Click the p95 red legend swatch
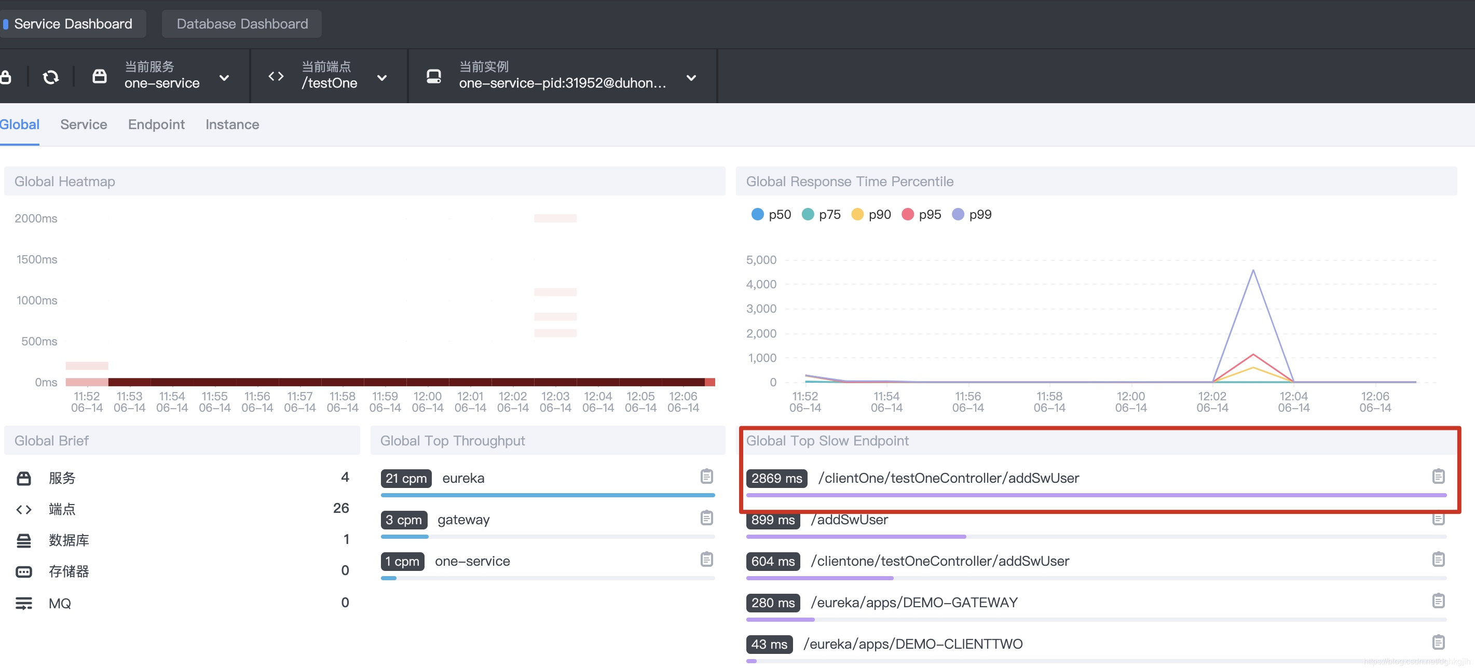 [907, 215]
